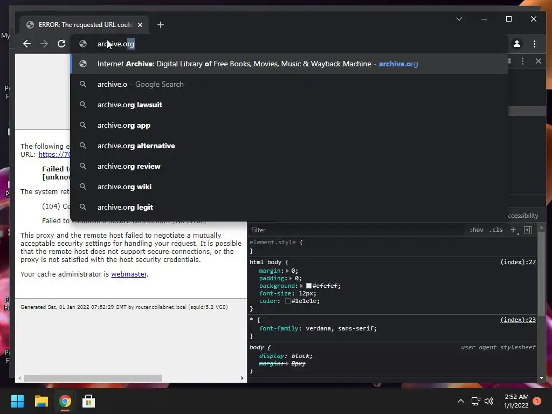Image resolution: width=552 pixels, height=414 pixels.
Task: Open File Explorer from taskbar
Action: coord(41,401)
